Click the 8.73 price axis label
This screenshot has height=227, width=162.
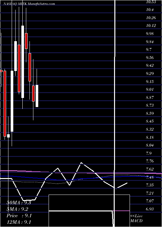coord(150,105)
